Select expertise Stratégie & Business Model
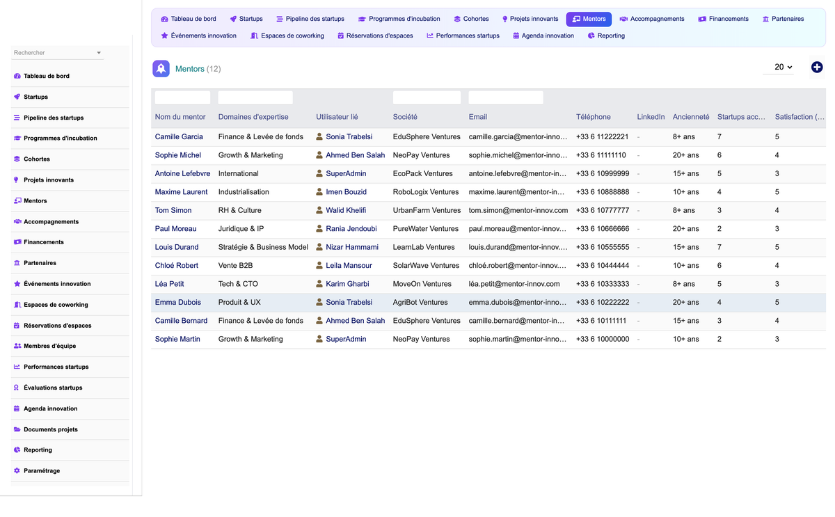 (263, 247)
